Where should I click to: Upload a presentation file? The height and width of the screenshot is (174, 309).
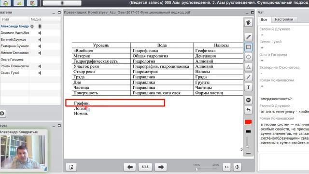tap(71, 167)
